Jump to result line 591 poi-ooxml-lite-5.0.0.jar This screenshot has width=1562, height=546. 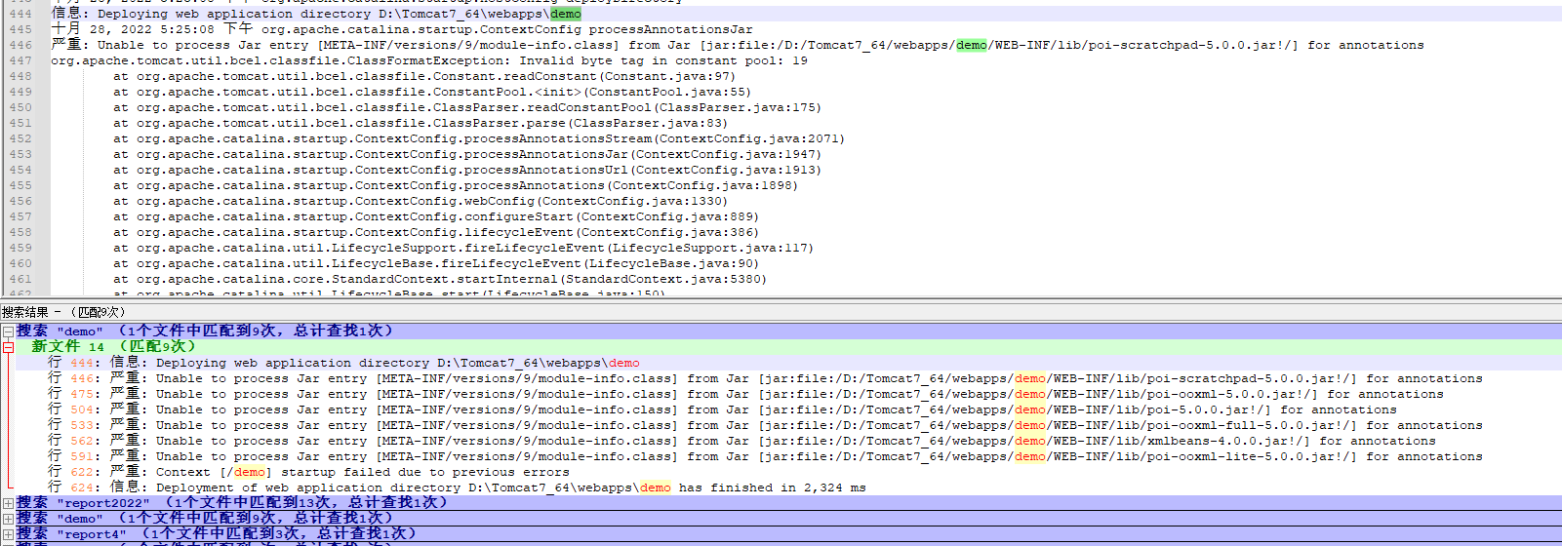point(765,456)
